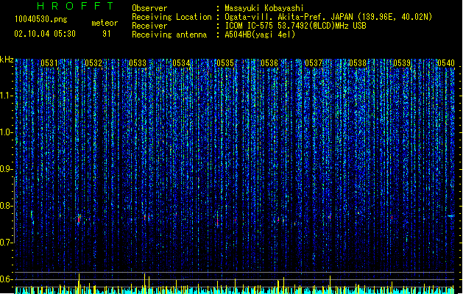Click the 0537 time marker

pos(314,63)
